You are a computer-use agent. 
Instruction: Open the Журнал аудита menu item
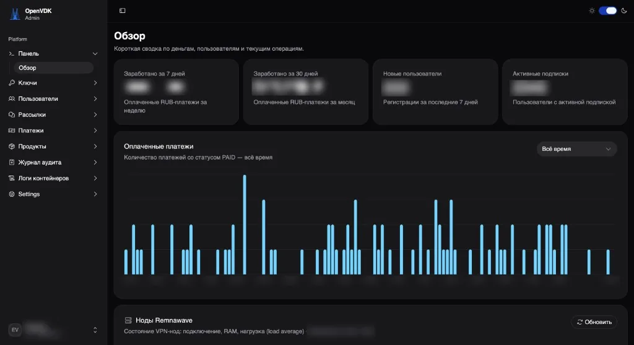point(53,163)
